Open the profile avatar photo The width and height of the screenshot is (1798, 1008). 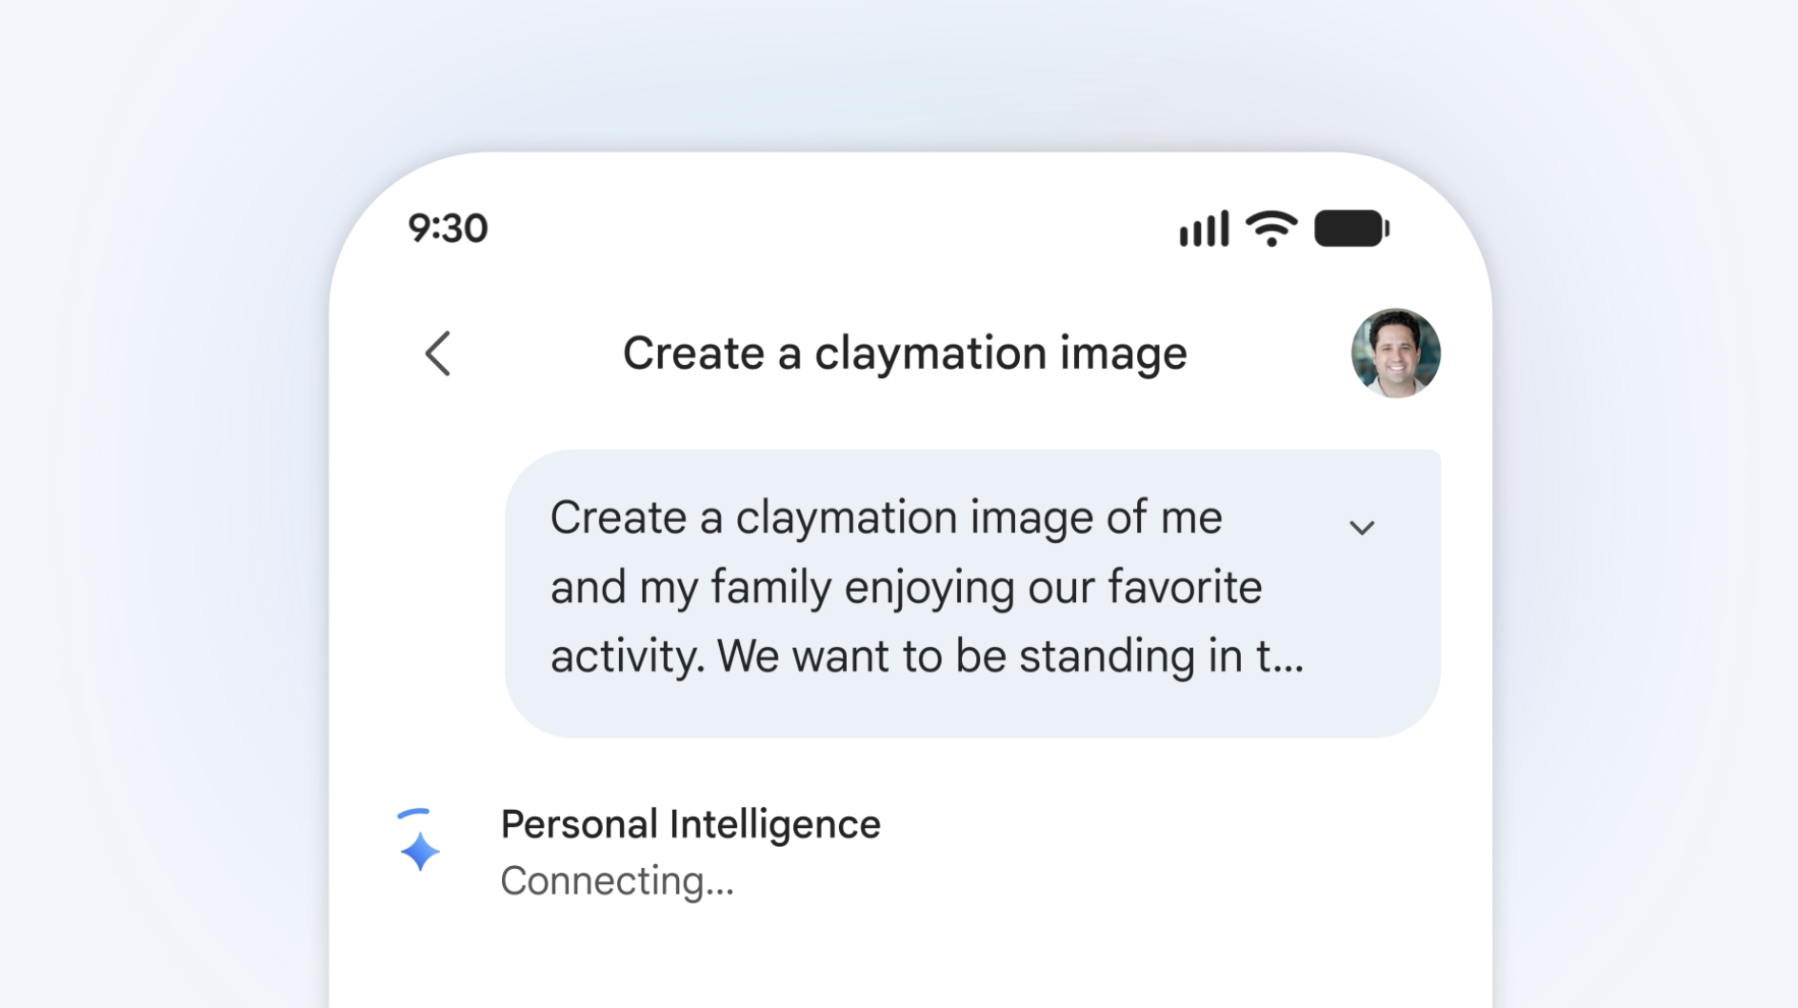[1395, 353]
